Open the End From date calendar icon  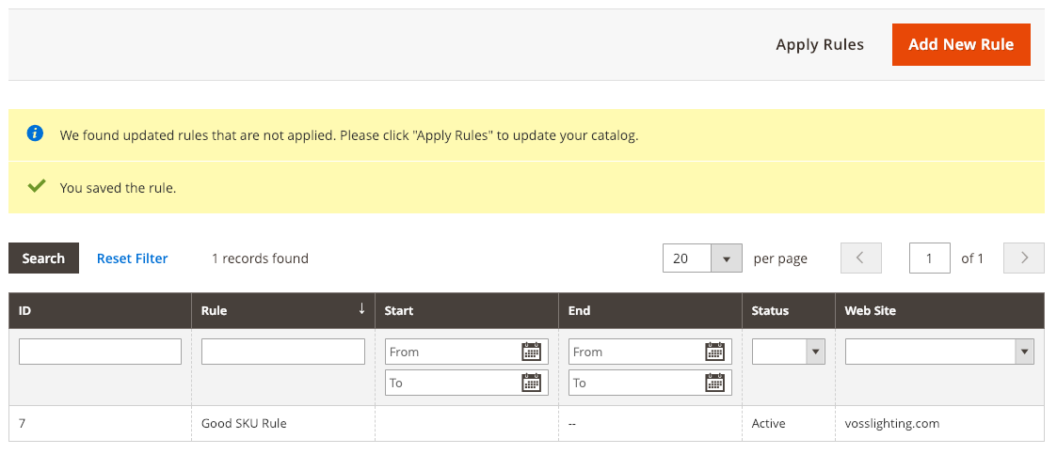(714, 352)
